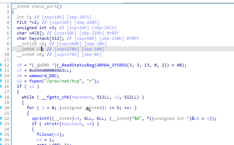This screenshot has width=234, height=145.
Task: Click ++i in the for loop header
Action: click(x=128, y=108)
